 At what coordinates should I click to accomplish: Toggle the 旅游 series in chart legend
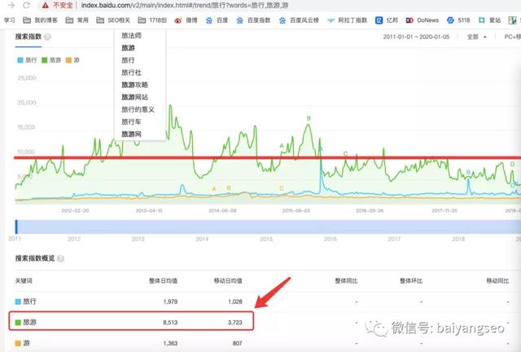point(50,60)
